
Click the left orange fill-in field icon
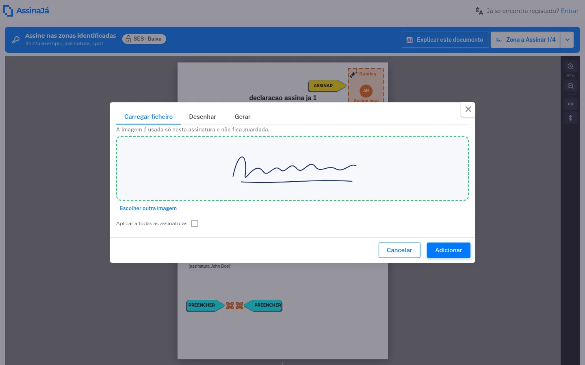click(x=230, y=305)
